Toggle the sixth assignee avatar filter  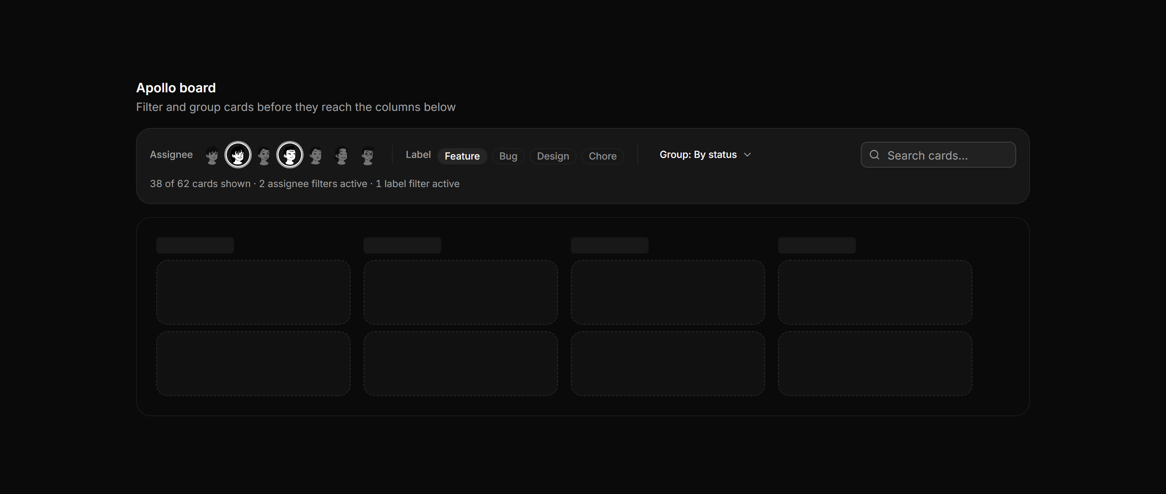pos(342,155)
